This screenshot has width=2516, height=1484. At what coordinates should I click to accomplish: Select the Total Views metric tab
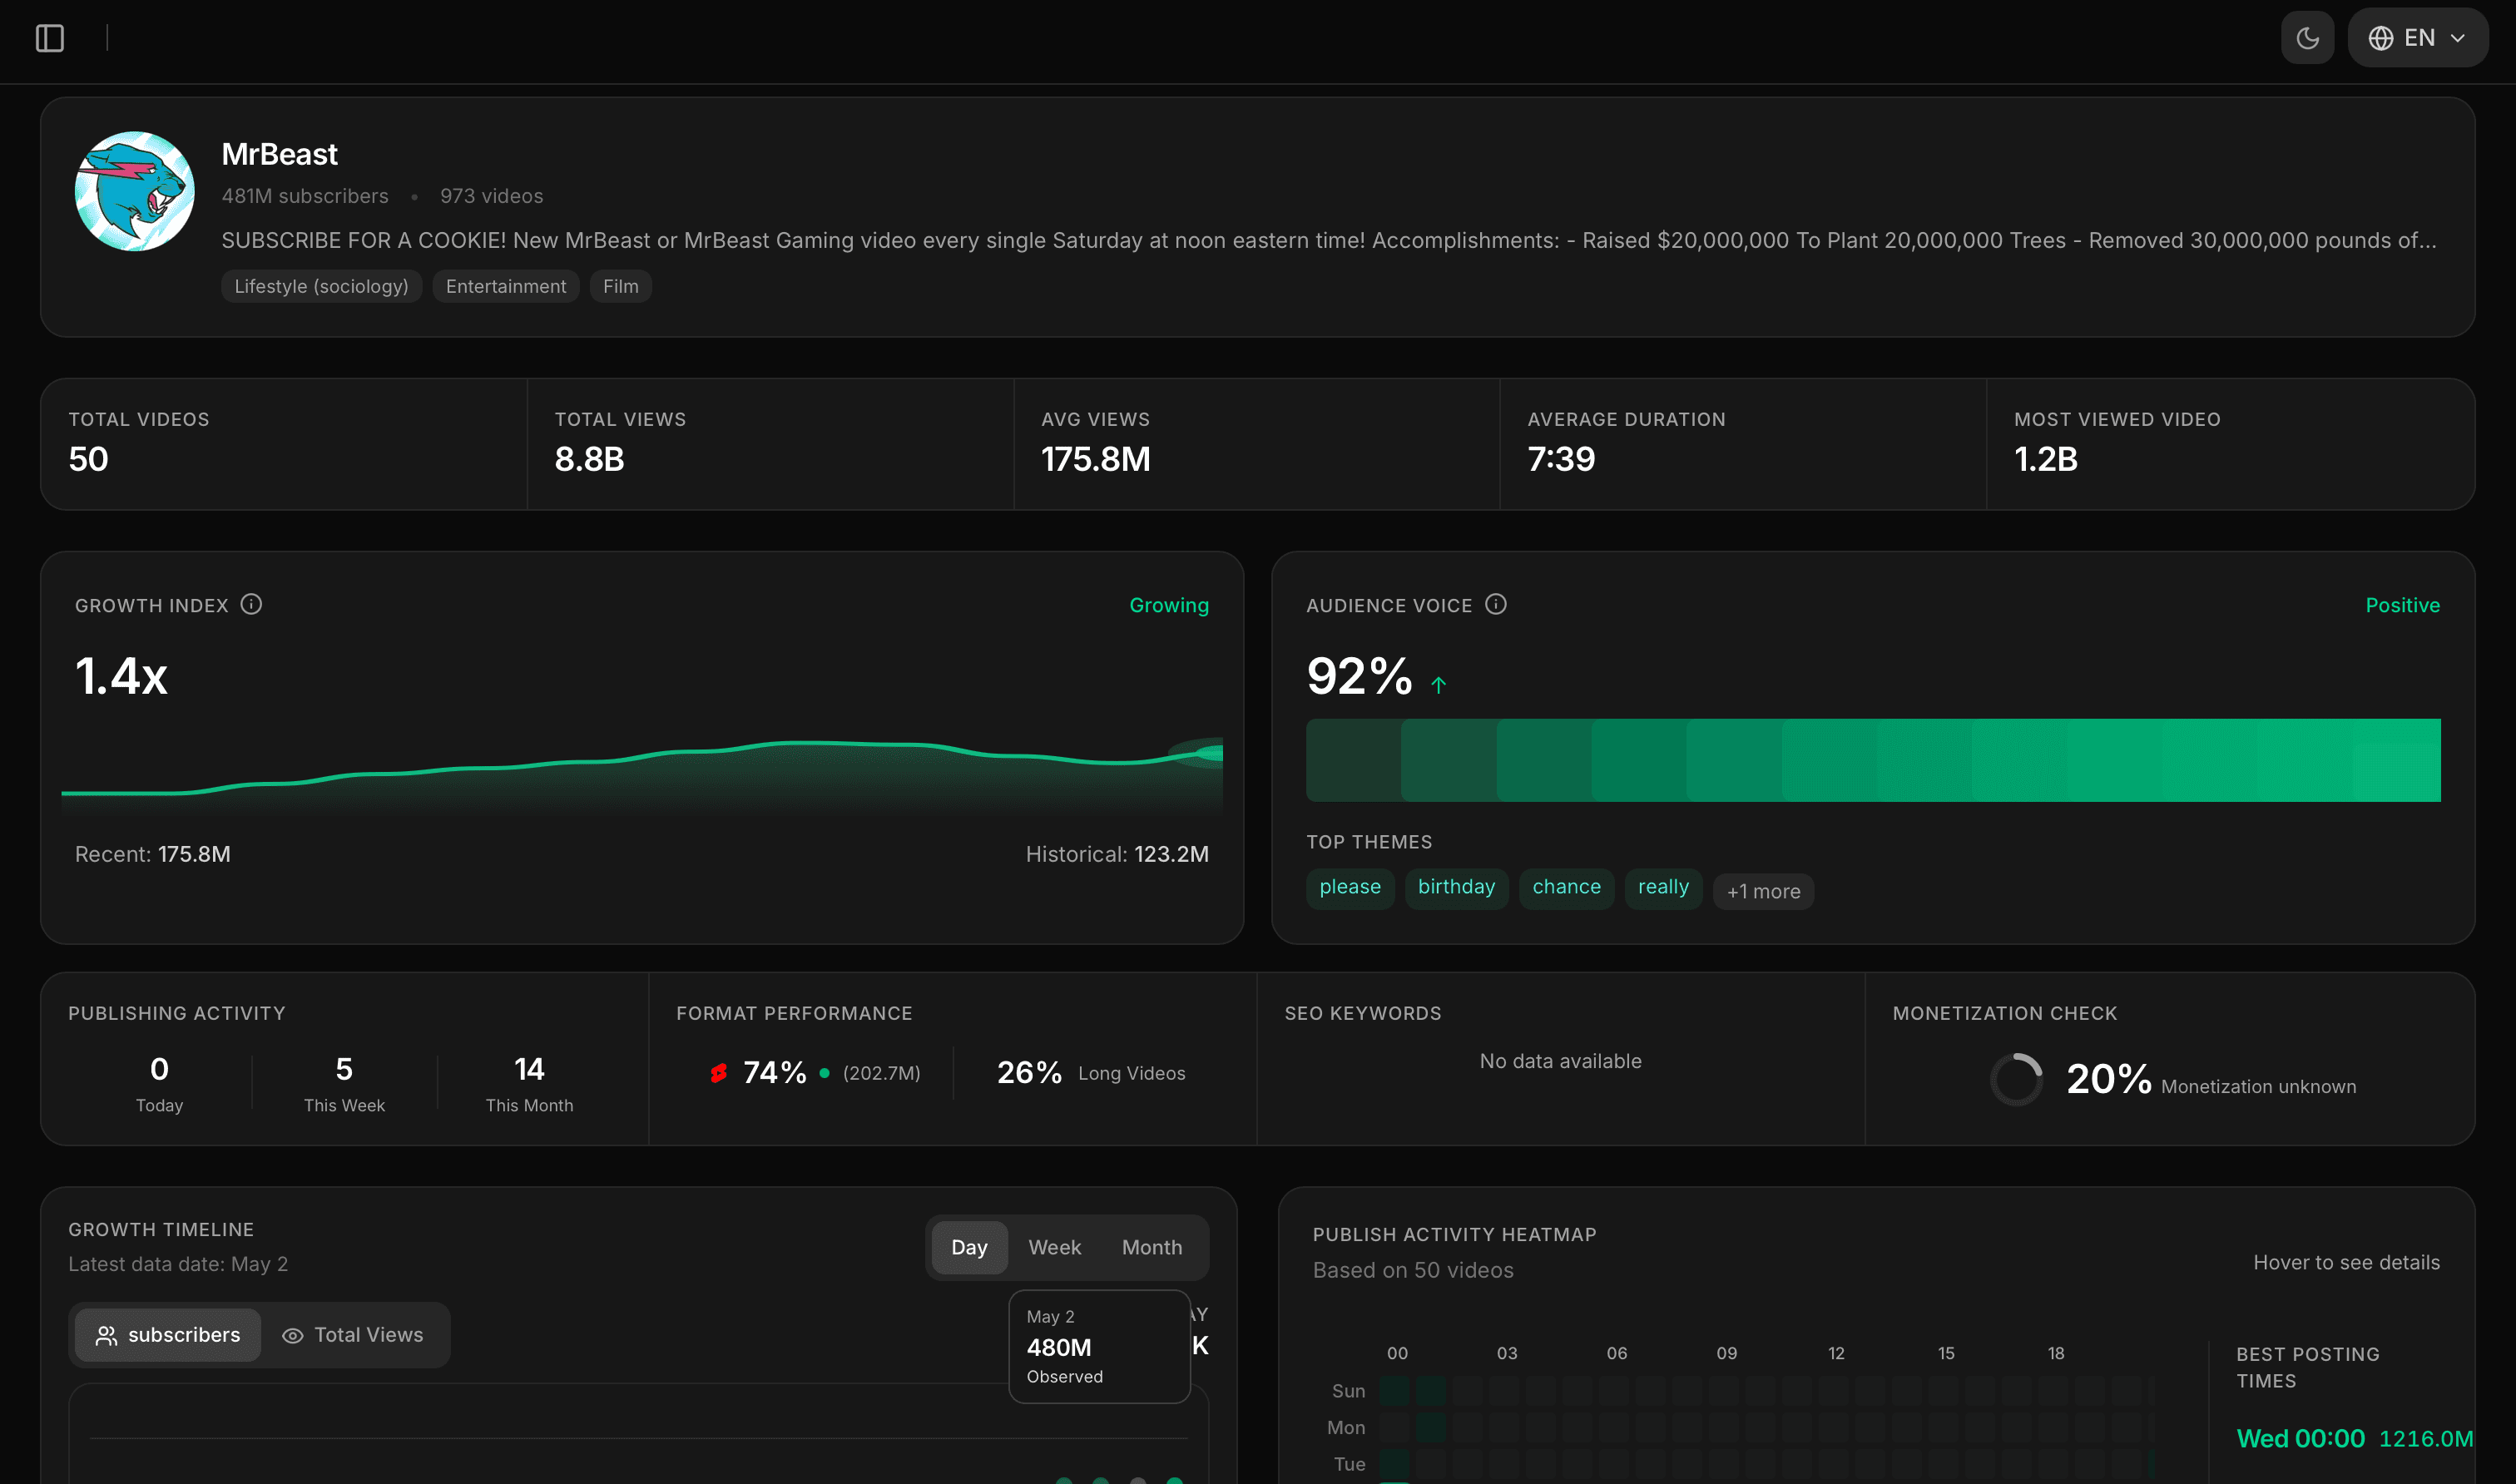353,1335
